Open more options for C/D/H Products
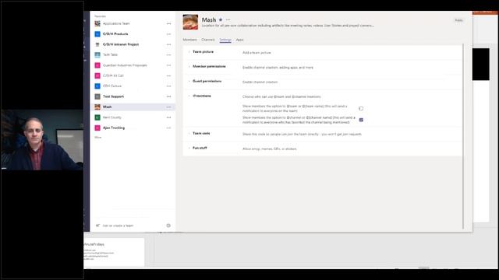This screenshot has height=280, width=499. click(168, 34)
